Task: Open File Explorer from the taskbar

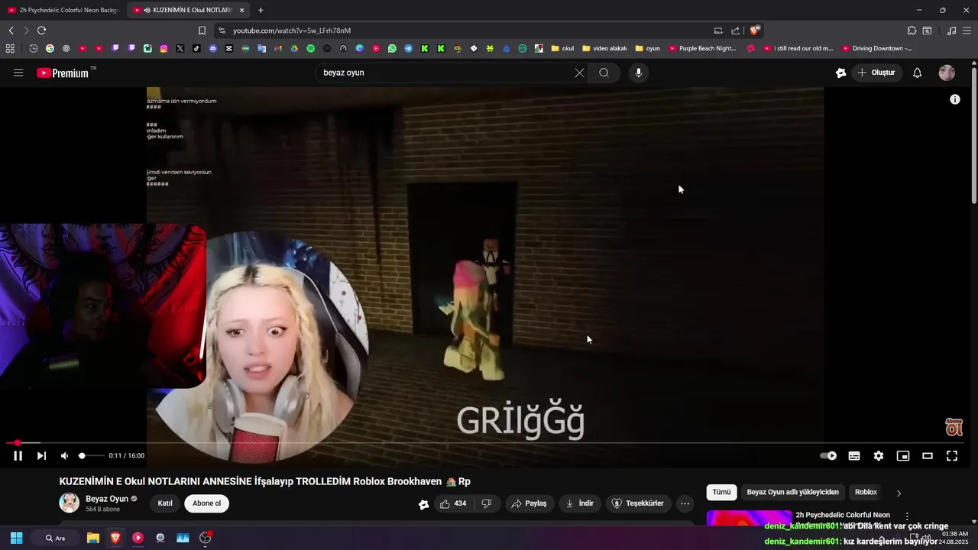Action: (92, 538)
